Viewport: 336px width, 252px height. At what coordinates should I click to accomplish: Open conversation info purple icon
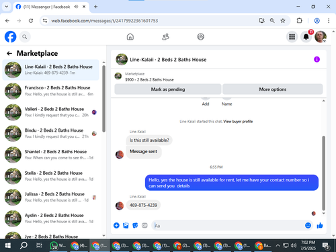317,59
